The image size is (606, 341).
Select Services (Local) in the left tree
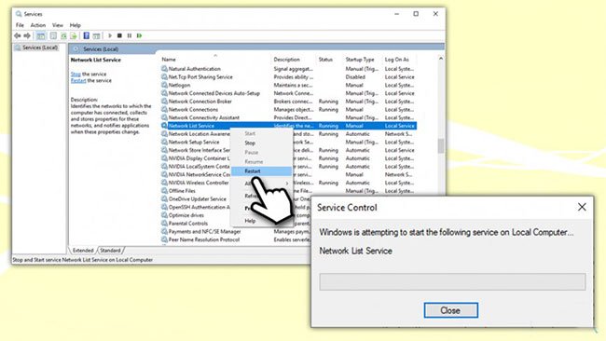[x=40, y=48]
